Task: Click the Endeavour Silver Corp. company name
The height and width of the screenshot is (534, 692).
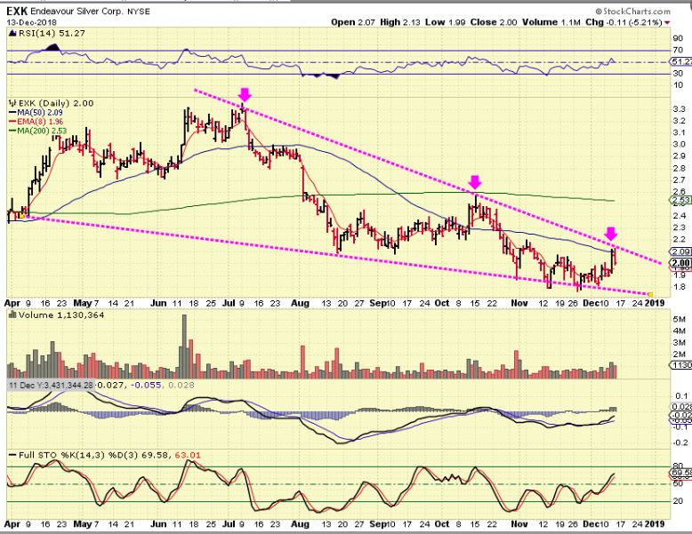Action: pos(77,12)
